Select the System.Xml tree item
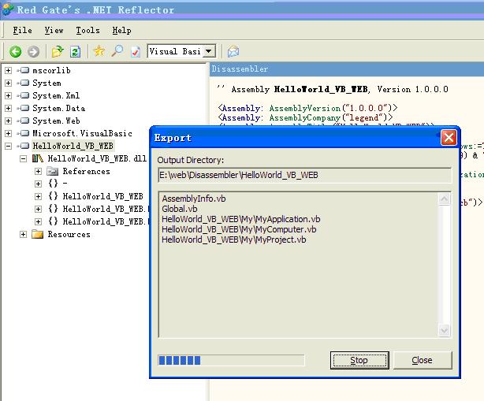 [56, 95]
